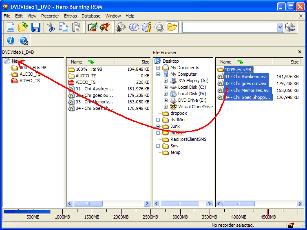Click the blue disc capacity bar
This screenshot has height=230, width=307.
point(27,212)
